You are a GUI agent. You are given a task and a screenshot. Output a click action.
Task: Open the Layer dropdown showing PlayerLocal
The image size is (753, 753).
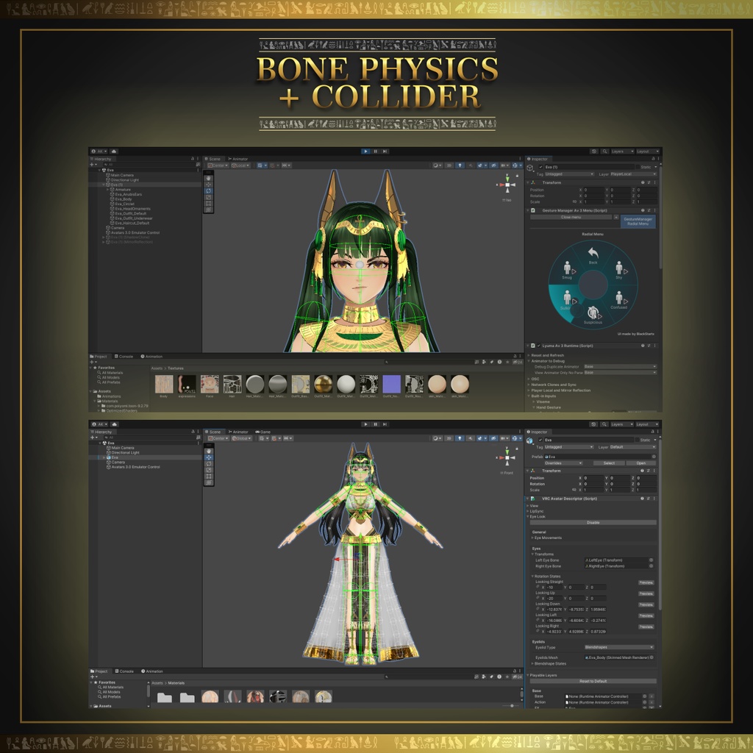633,174
